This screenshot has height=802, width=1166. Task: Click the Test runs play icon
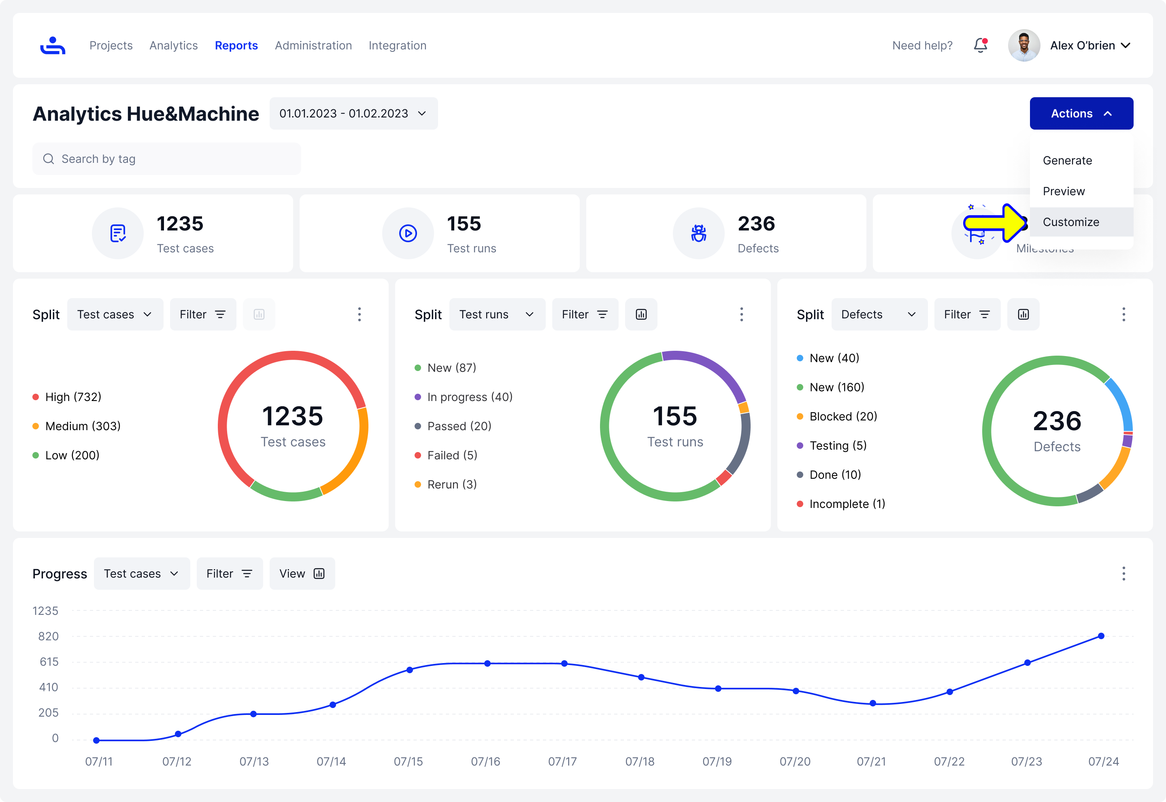[x=408, y=233]
